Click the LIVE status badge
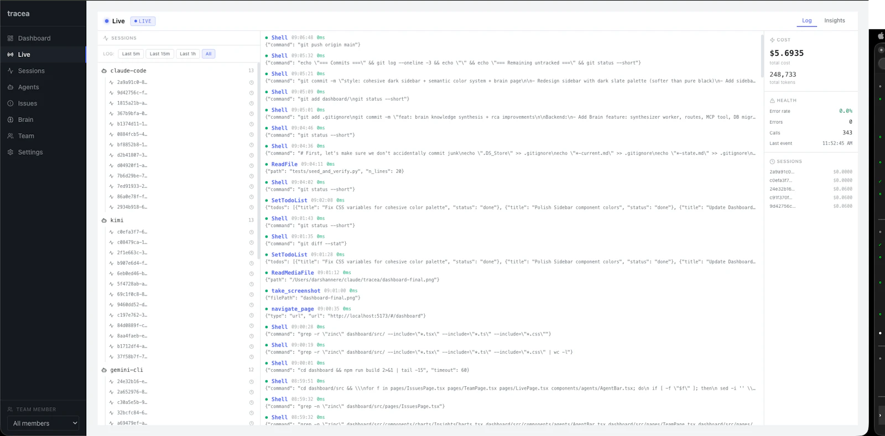Viewport: 885px width, 436px height. 143,21
